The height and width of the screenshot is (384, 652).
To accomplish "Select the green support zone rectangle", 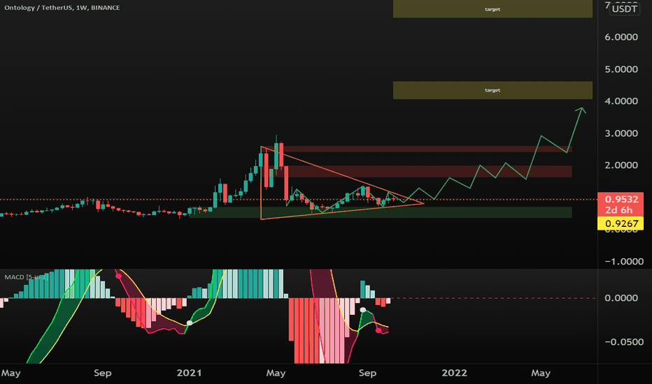I will click(381, 212).
